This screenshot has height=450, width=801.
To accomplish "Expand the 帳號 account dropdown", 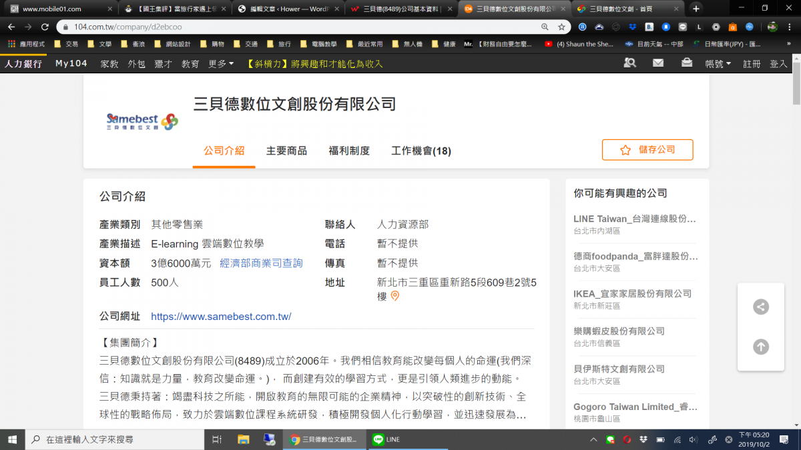I will (x=718, y=64).
